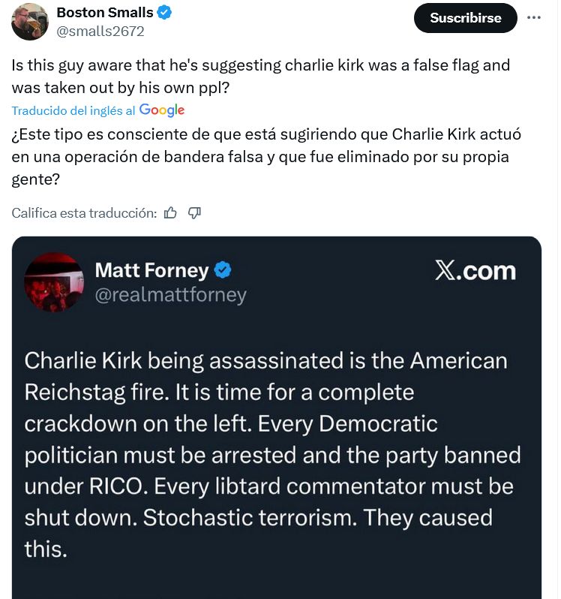Click the Google logo
This screenshot has height=599, width=561.
click(162, 110)
